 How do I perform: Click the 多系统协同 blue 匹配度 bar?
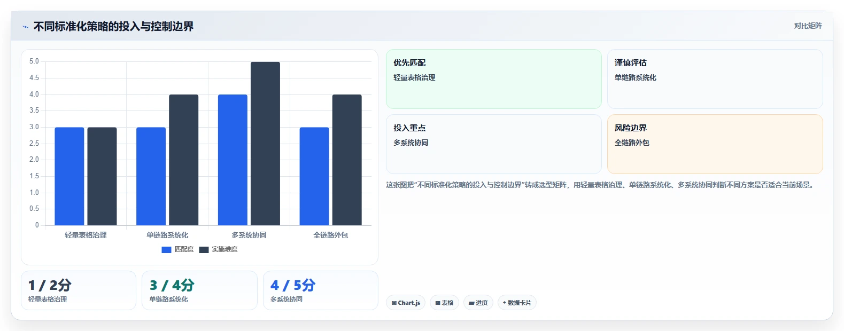coord(233,160)
